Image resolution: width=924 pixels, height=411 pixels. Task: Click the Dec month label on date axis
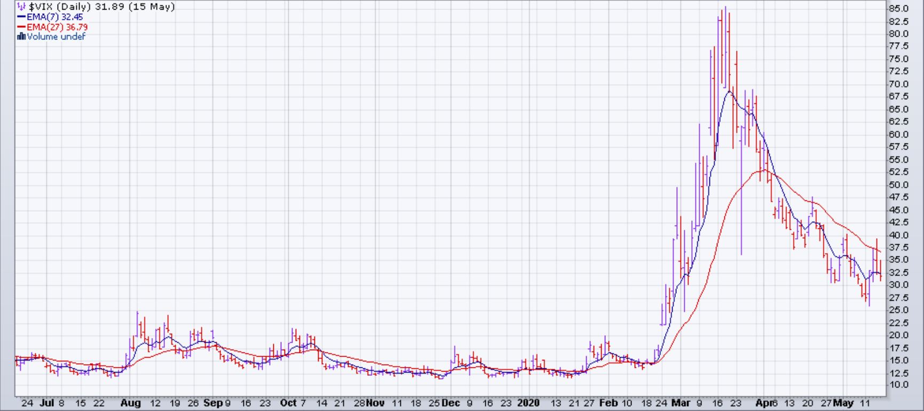(x=451, y=403)
